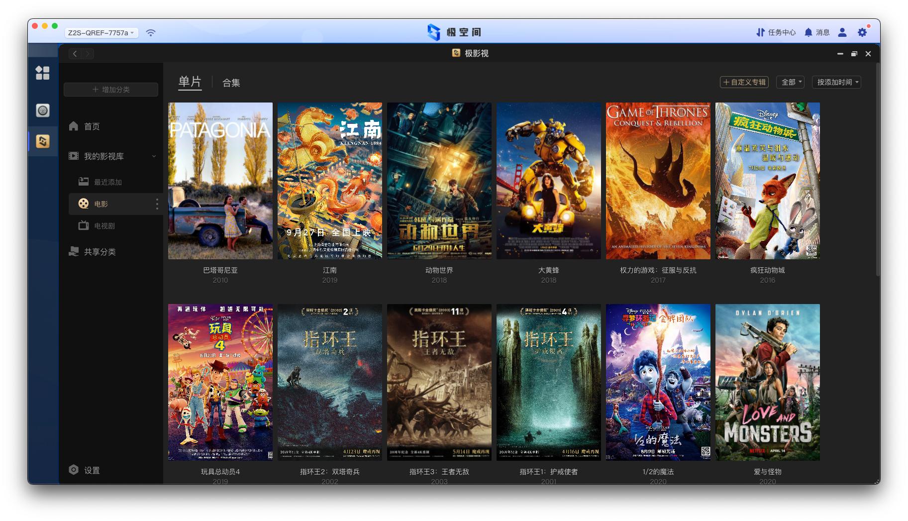The width and height of the screenshot is (908, 521).
Task: Select the 极影视 app icon in left dock
Action: [43, 141]
